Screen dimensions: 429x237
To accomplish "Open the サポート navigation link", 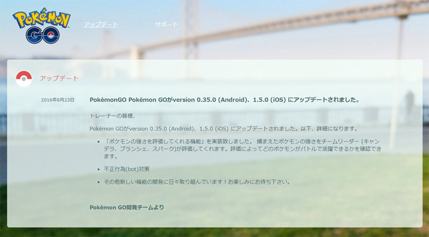I will pyautogui.click(x=167, y=25).
